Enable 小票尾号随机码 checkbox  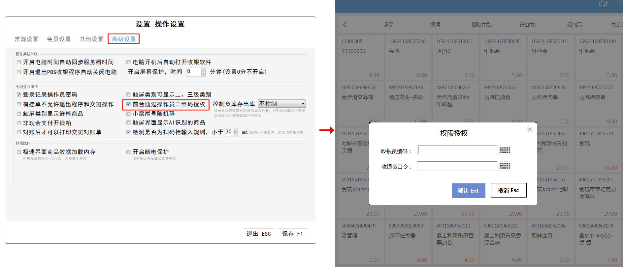click(129, 114)
